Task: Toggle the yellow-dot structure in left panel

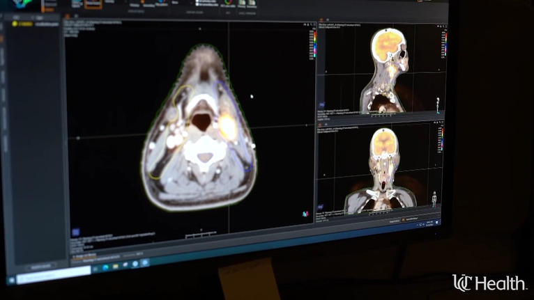Action: click(15, 24)
